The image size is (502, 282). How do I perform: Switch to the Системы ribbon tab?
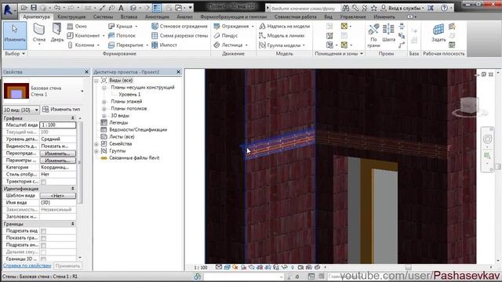[x=103, y=16]
